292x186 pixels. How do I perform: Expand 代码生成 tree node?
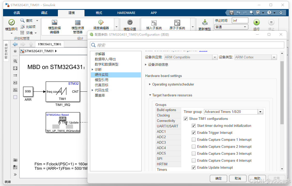point(92,90)
